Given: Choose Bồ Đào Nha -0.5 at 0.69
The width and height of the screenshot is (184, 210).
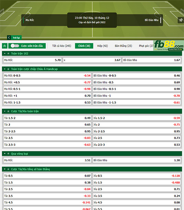Looking at the screenshot, I should tap(137, 82).
